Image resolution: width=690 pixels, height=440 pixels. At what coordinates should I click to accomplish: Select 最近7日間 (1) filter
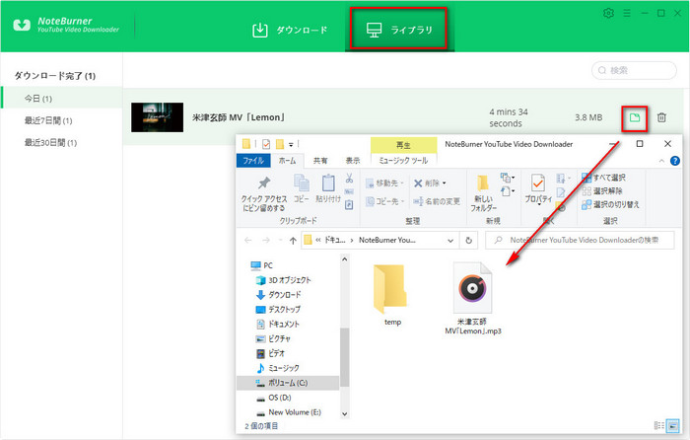coord(48,120)
